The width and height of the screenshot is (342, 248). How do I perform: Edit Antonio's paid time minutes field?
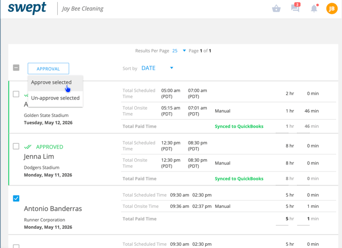pyautogui.click(x=304, y=219)
